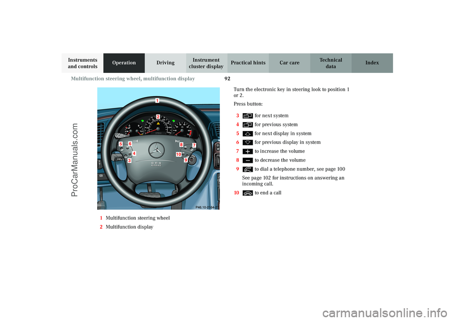
Task: Open the Instruments and controls tab
Action: (82, 63)
